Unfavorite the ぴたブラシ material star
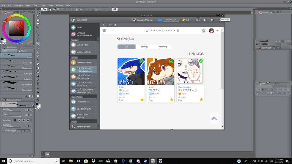This screenshot has width=292, height=164. 172,100
